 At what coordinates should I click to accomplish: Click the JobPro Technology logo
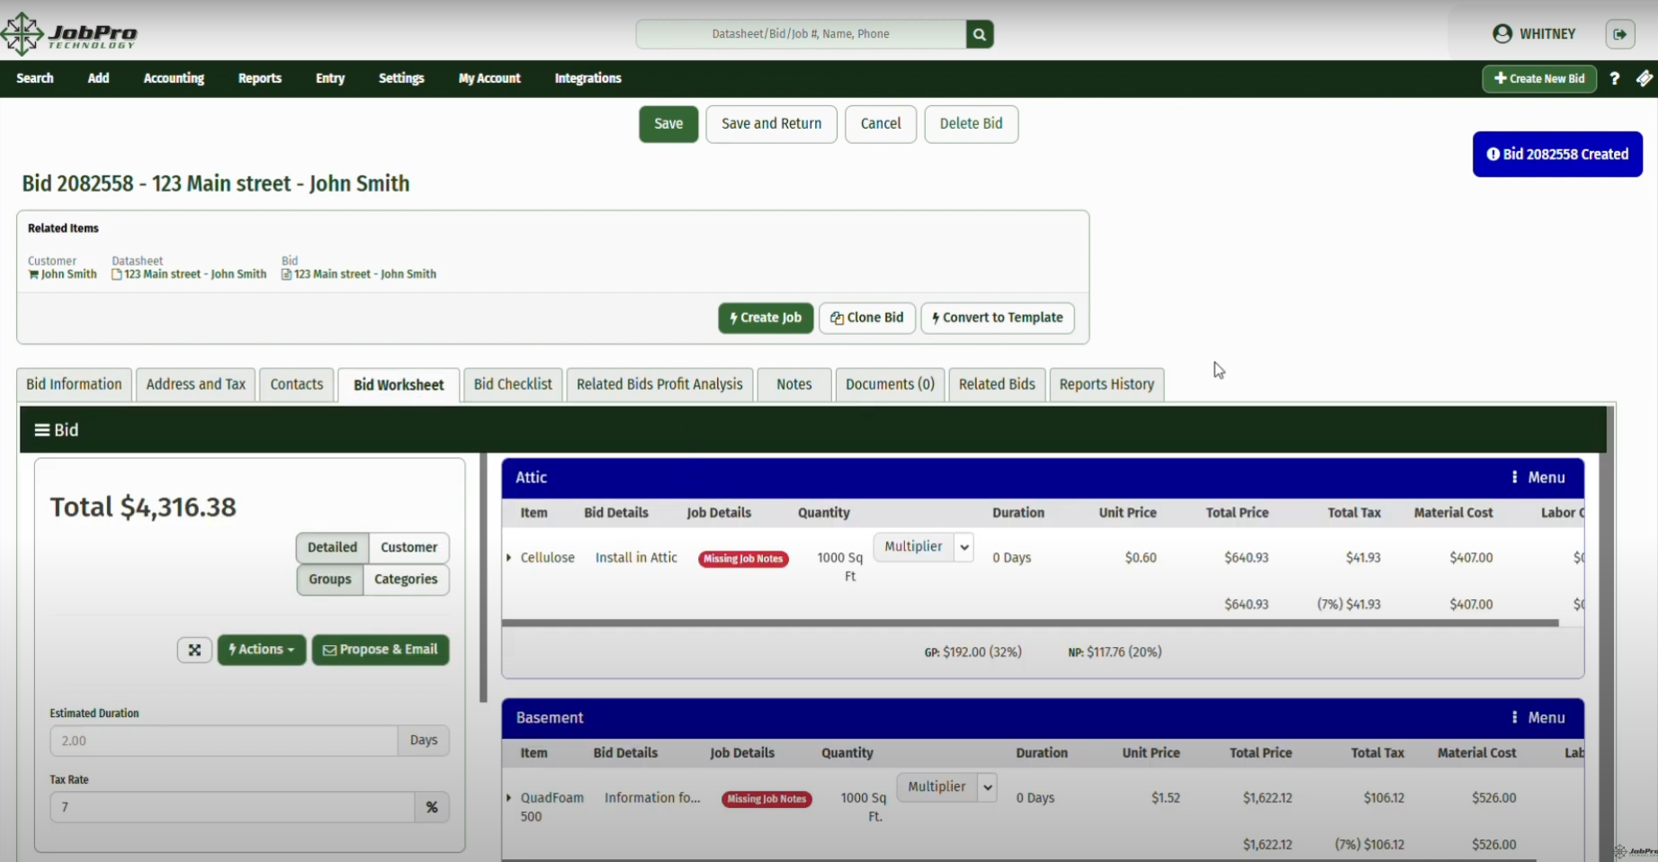click(x=69, y=33)
